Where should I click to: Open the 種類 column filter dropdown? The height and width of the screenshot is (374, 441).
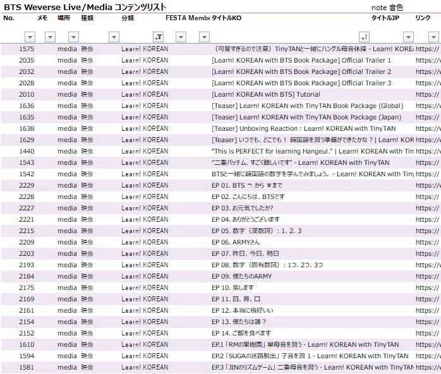[114, 37]
